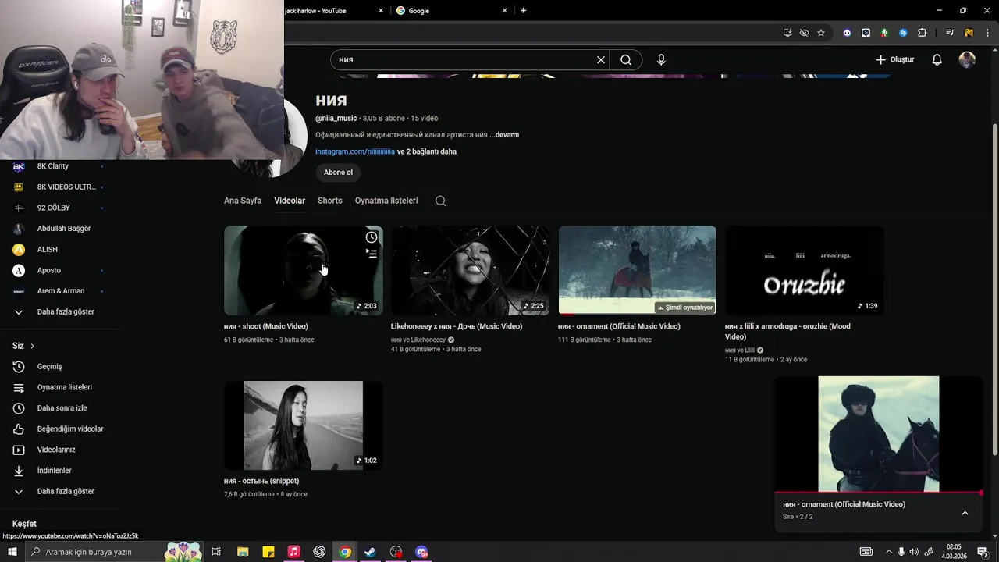Screen dimensions: 999x562
Task: Switch to the jack harlow YouTube tab
Action: click(336, 11)
